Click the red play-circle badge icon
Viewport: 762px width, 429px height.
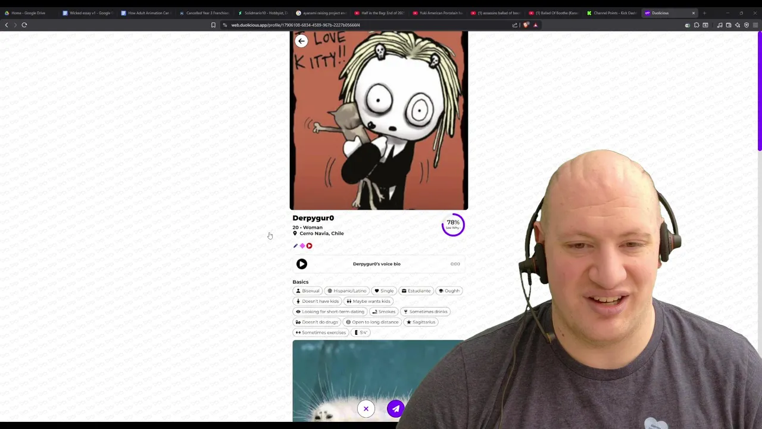(309, 245)
